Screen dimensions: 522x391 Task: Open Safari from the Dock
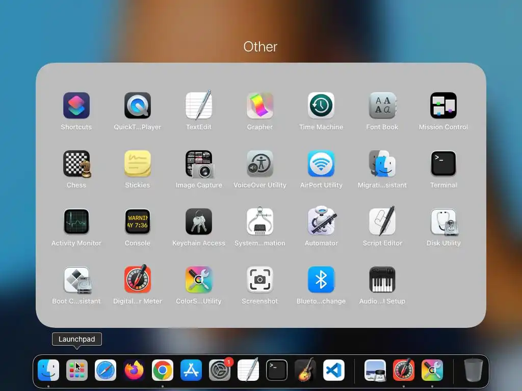[106, 370]
